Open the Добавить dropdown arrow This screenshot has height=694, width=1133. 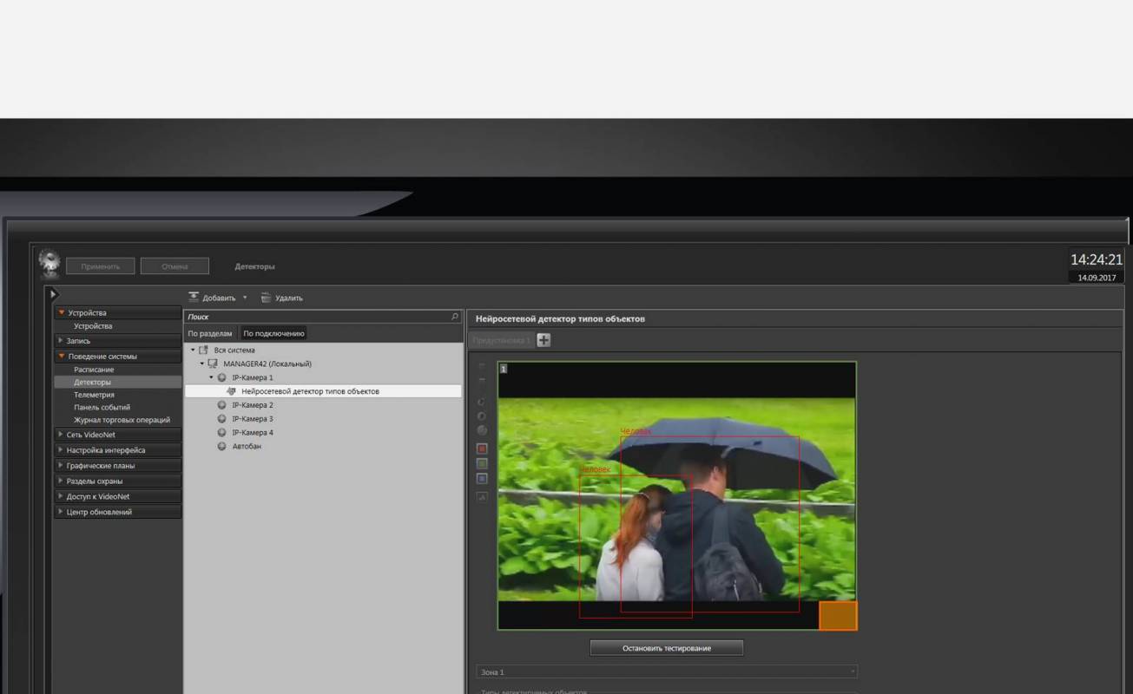245,298
